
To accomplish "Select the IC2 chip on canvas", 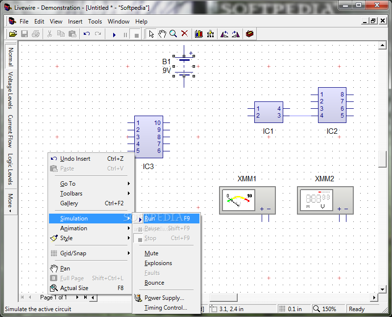I will (x=332, y=105).
